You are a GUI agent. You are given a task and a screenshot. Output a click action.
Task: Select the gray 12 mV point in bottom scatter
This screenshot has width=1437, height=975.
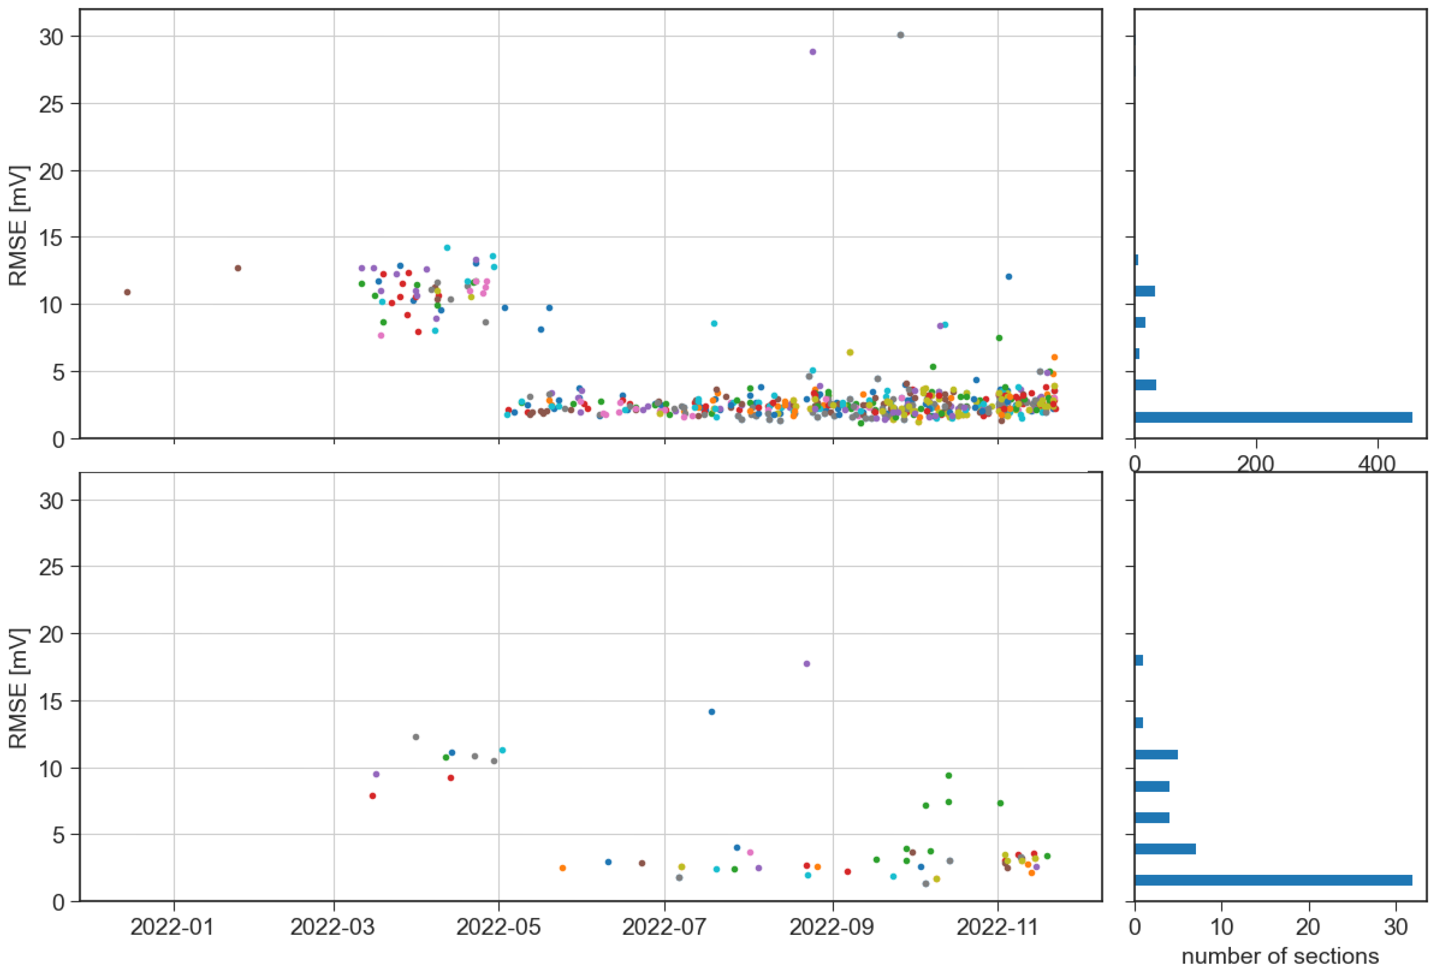(x=415, y=737)
